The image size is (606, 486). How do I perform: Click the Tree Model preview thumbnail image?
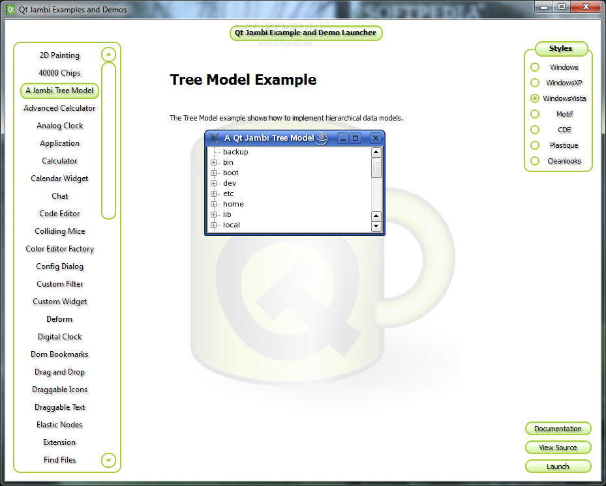pos(295,182)
